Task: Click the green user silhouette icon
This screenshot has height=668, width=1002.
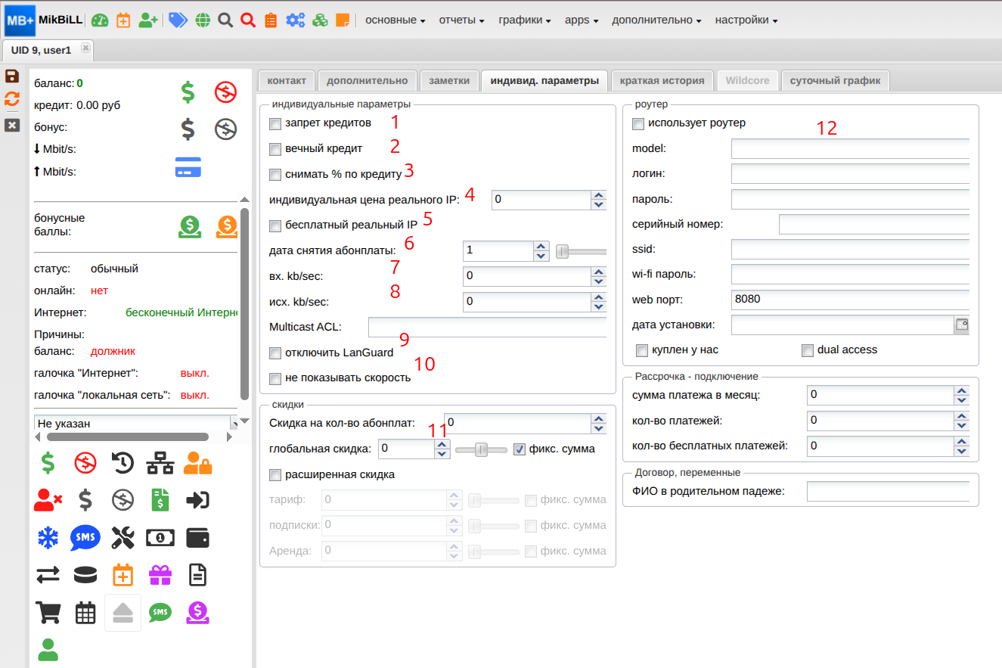Action: [48, 649]
